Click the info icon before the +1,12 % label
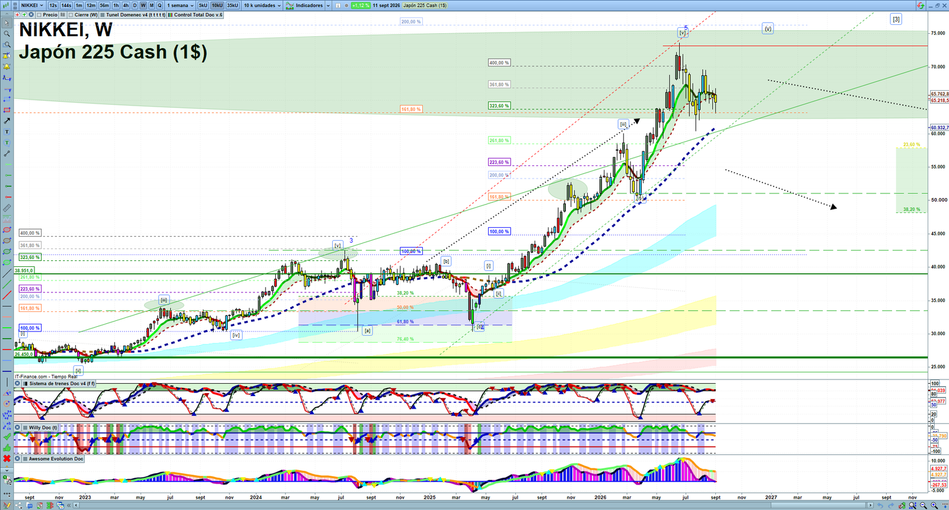949x510 pixels. [338, 5]
